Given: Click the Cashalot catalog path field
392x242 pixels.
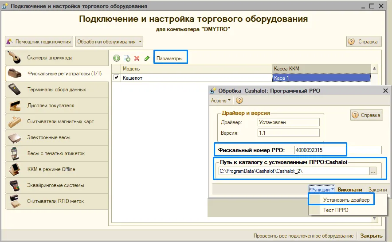Looking at the screenshot, I should 294,171.
